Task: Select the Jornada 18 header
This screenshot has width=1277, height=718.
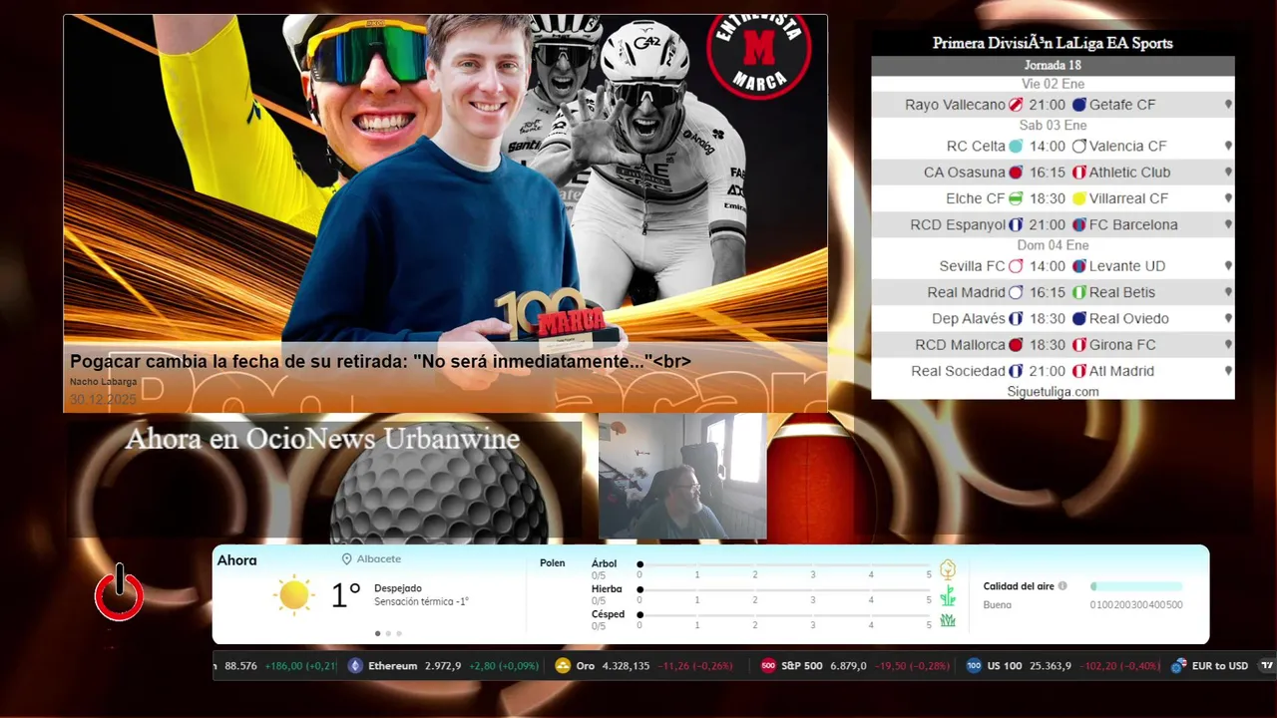Action: coord(1053,66)
